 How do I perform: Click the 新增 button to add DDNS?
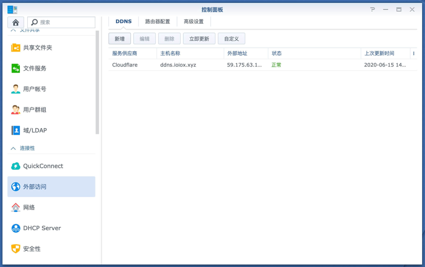pyautogui.click(x=120, y=38)
